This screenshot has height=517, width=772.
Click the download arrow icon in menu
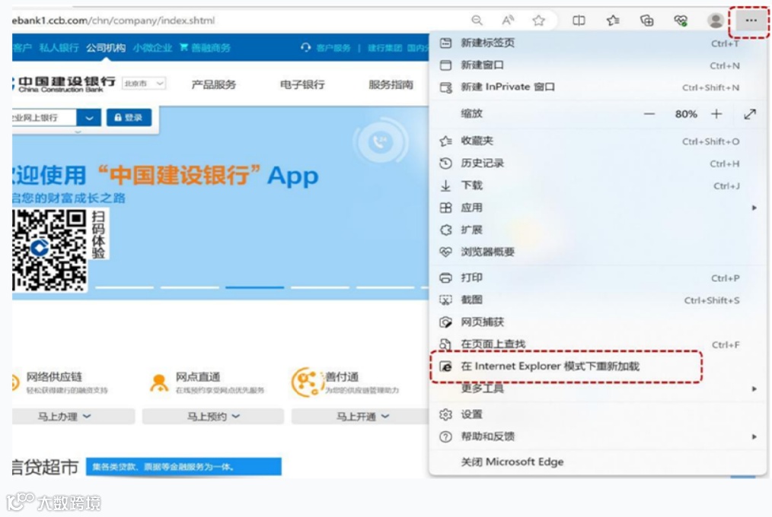coord(445,186)
